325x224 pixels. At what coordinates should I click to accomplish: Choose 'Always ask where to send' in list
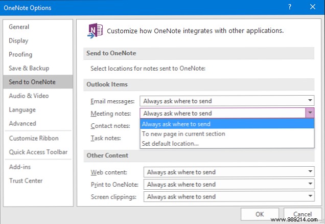[x=227, y=124]
